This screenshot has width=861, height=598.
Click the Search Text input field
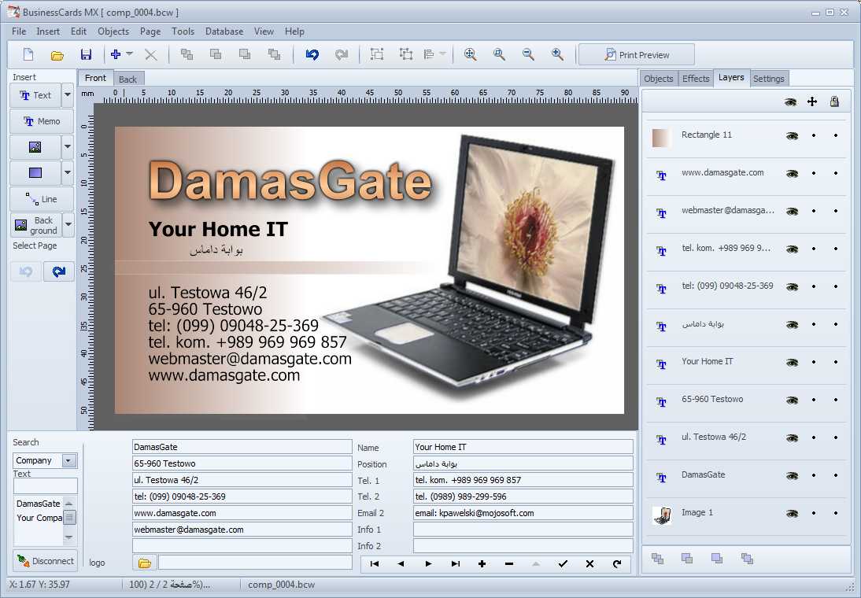click(45, 486)
